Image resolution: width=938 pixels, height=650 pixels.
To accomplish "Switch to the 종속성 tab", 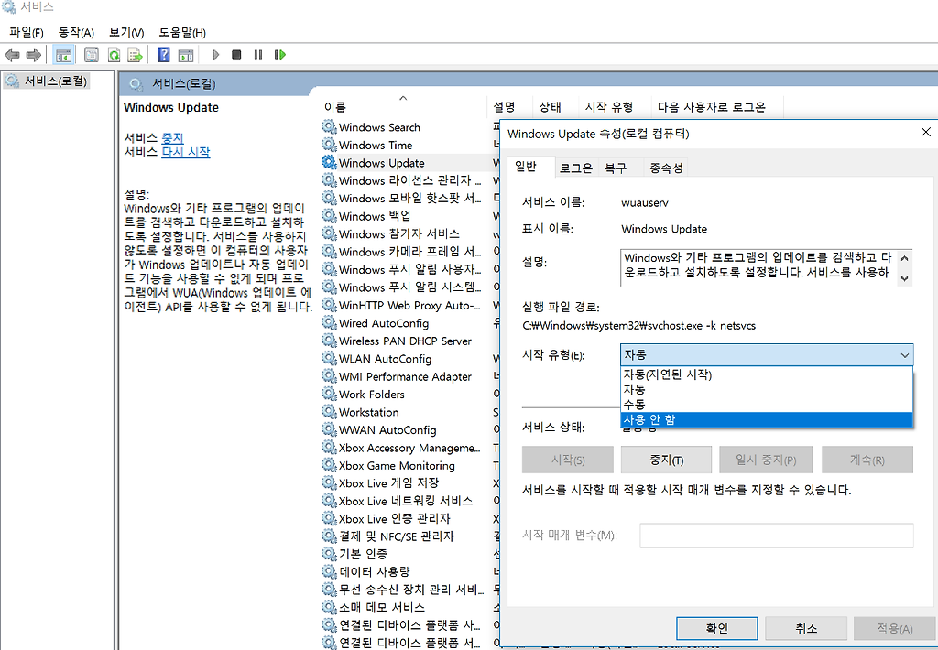I will [666, 168].
